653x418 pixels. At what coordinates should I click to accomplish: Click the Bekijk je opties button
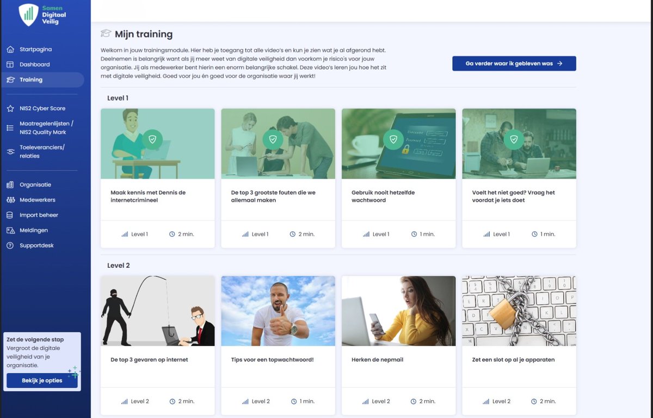click(x=42, y=380)
